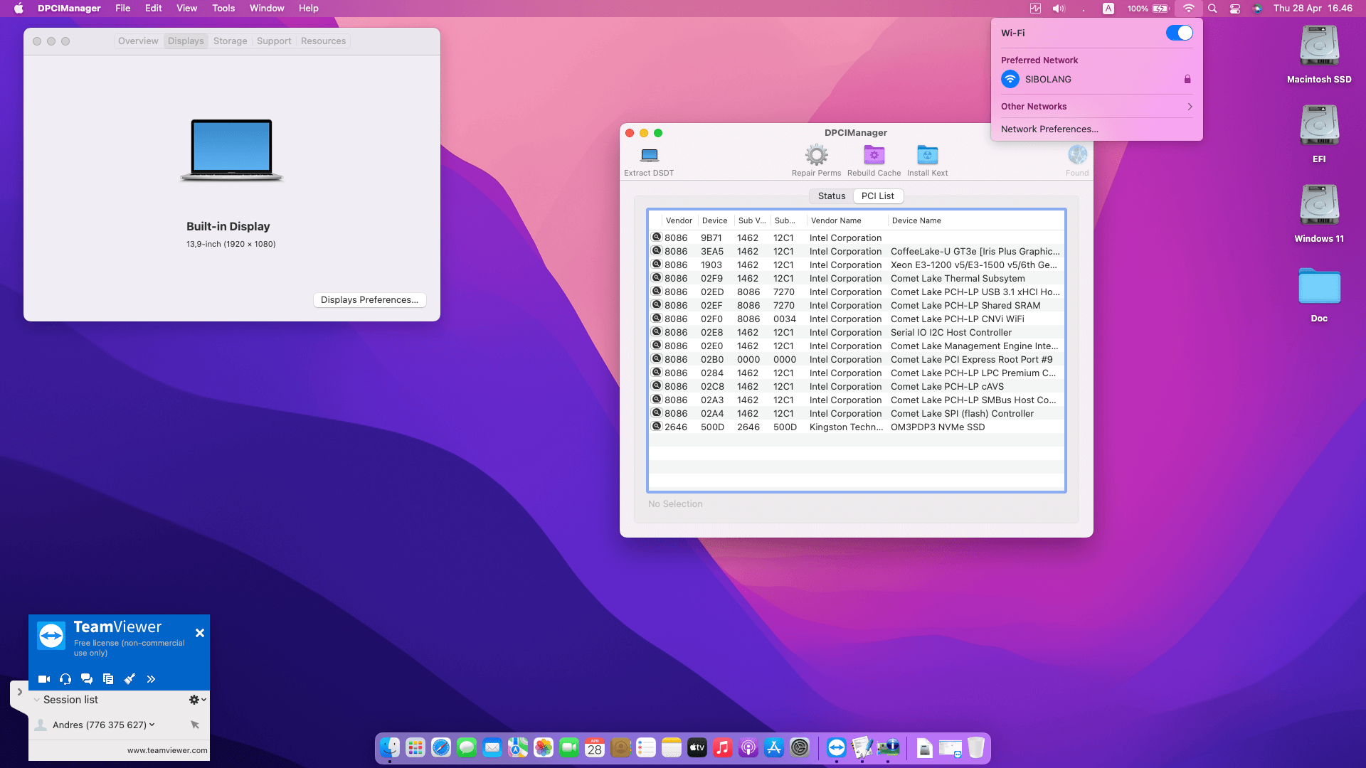Click search icon in Comet Lake PCH-LP cAVS row

pos(657,385)
